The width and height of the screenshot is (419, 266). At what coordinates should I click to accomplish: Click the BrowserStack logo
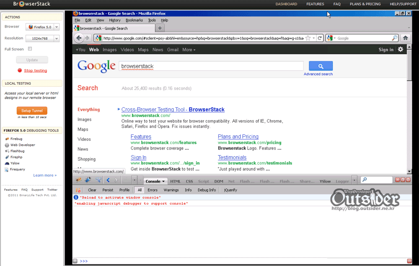pyautogui.click(x=31, y=4)
